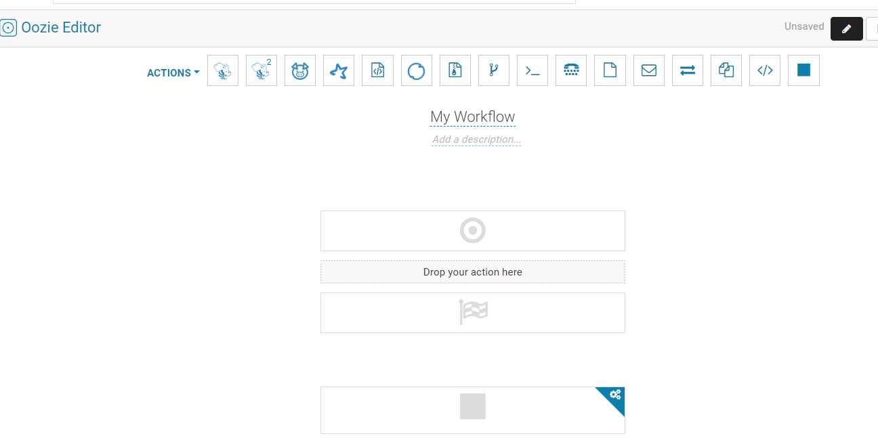Viewport: 878px width, 440px height.
Task: Choose the Sqoop circular action icon
Action: coord(417,70)
